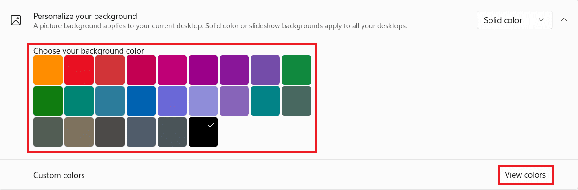Select the slate blue-gray swatch left of black

172,132
